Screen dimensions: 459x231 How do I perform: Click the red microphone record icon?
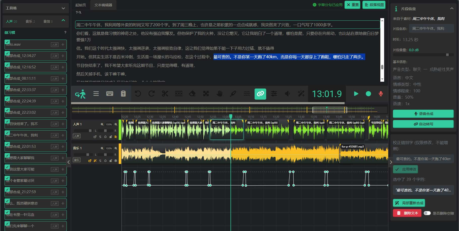(381, 94)
